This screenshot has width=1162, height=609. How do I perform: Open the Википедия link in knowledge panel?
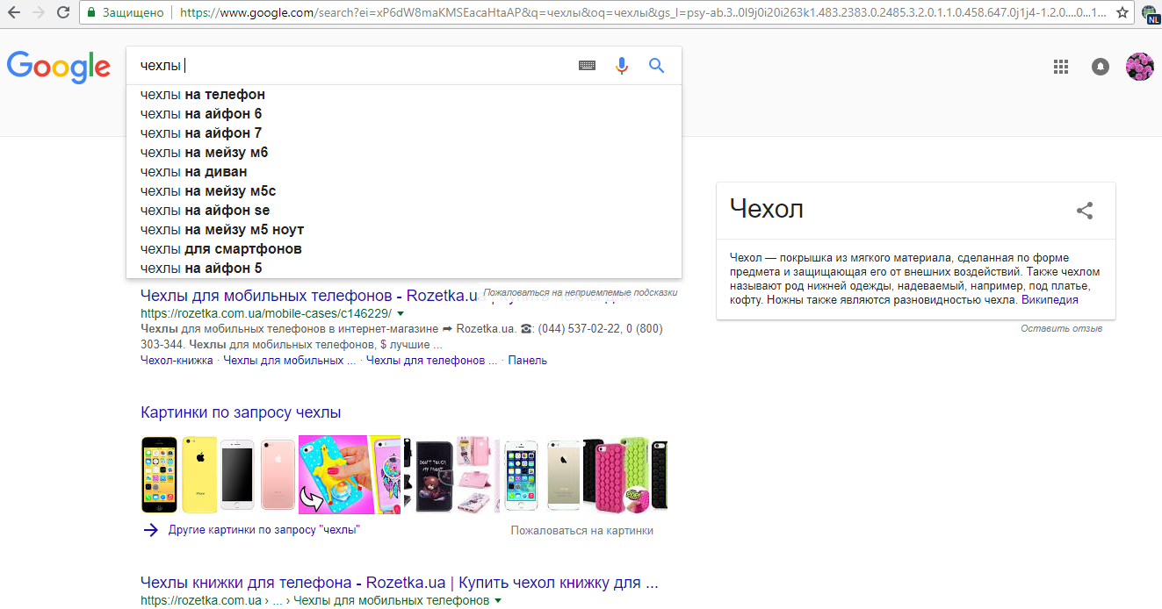point(1050,300)
